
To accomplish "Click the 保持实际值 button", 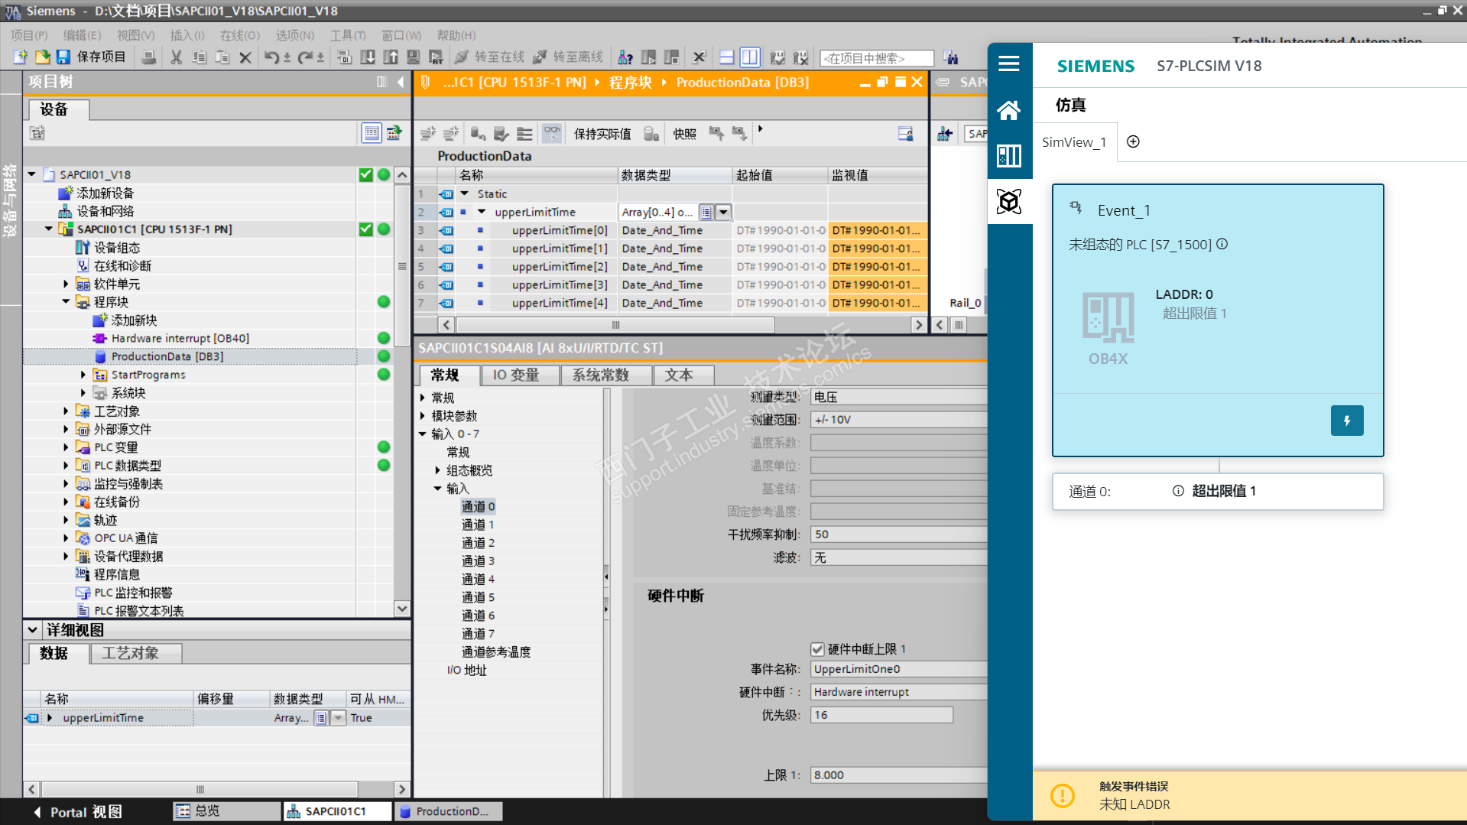I will [602, 134].
